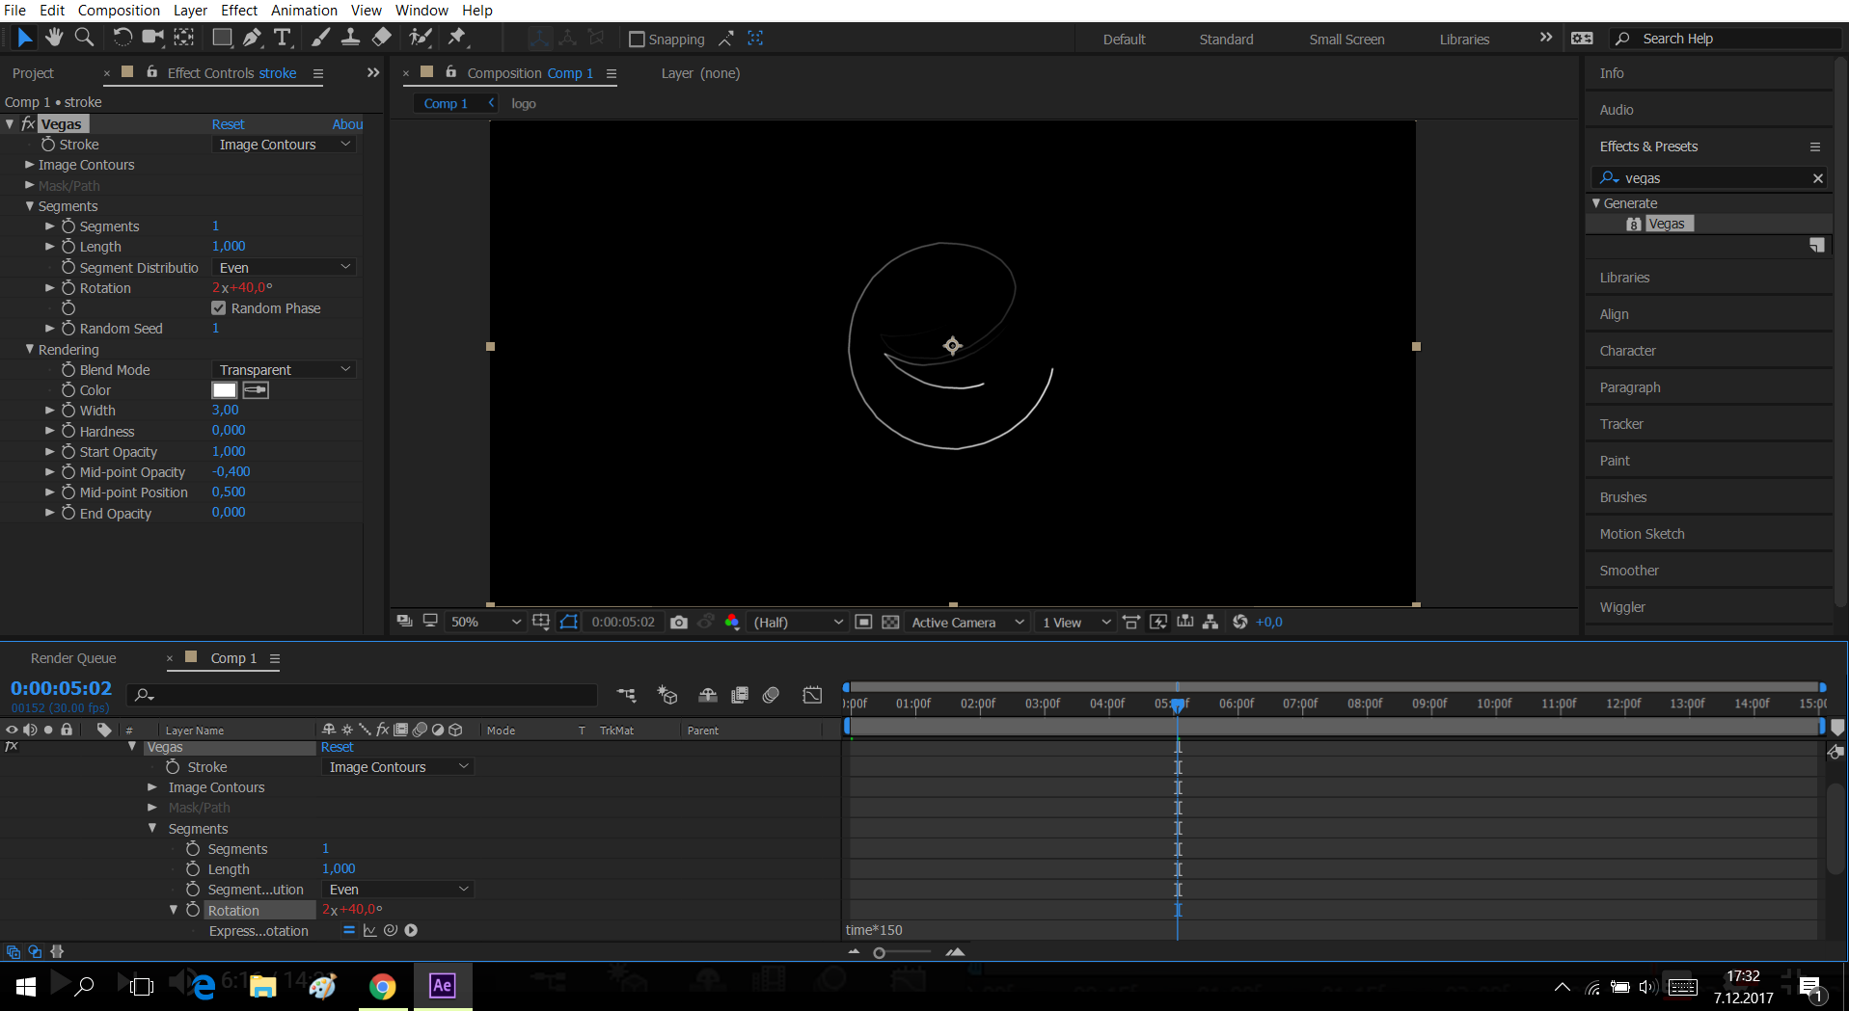This screenshot has height=1011, width=1849.
Task: Collapse the Generate category in Effects
Action: [1596, 203]
